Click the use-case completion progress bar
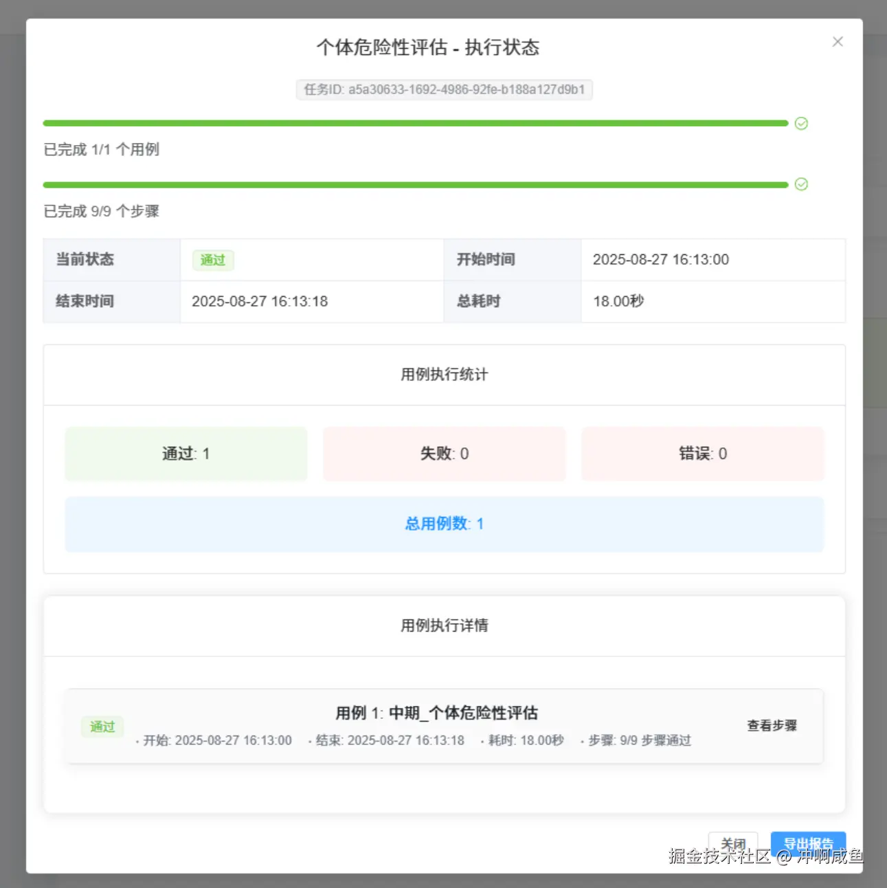The image size is (887, 888). coord(416,124)
